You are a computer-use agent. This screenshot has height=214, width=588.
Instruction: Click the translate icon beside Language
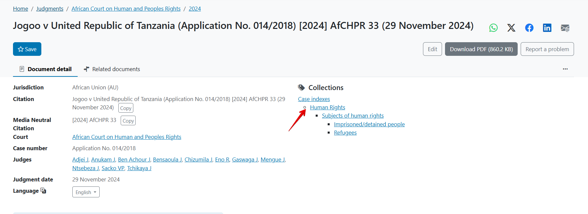[x=43, y=191]
